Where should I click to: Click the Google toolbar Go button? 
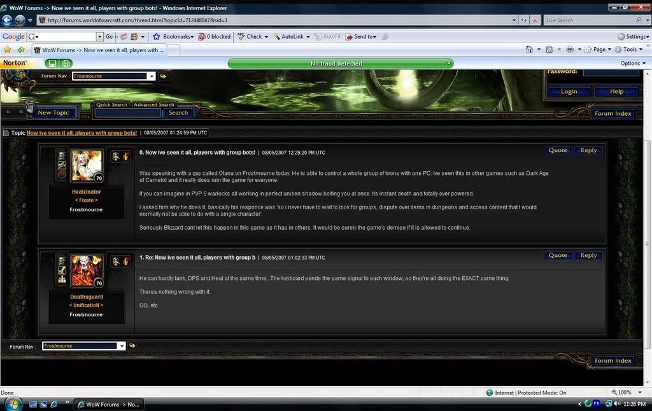point(109,36)
